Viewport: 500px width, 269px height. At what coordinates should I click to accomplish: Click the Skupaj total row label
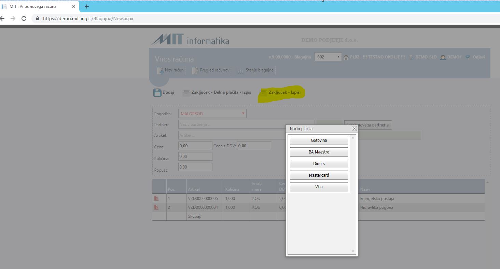tap(194, 216)
